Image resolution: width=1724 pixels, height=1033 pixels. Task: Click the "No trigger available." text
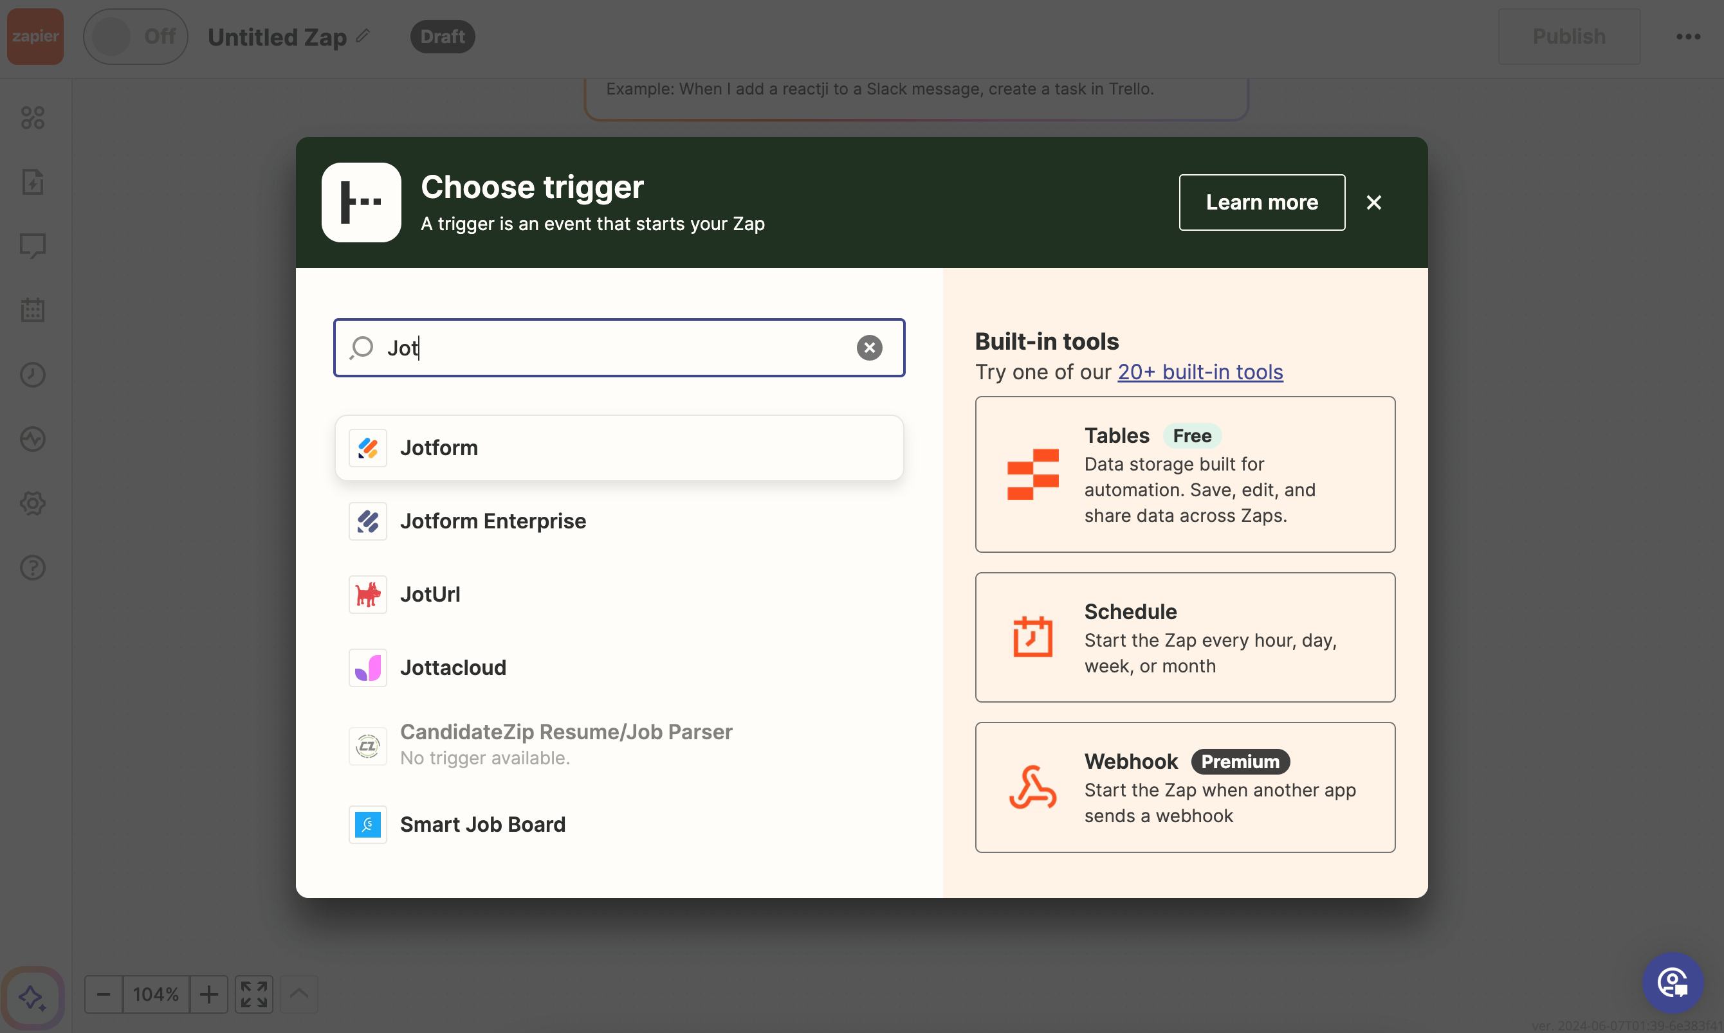[485, 758]
